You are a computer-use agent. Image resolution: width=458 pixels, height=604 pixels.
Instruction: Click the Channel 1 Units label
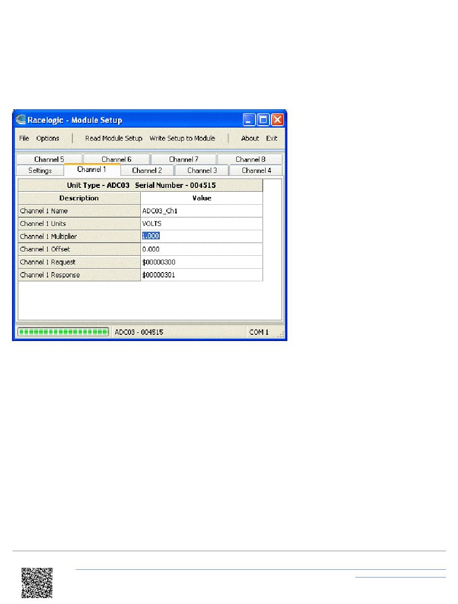79,223
